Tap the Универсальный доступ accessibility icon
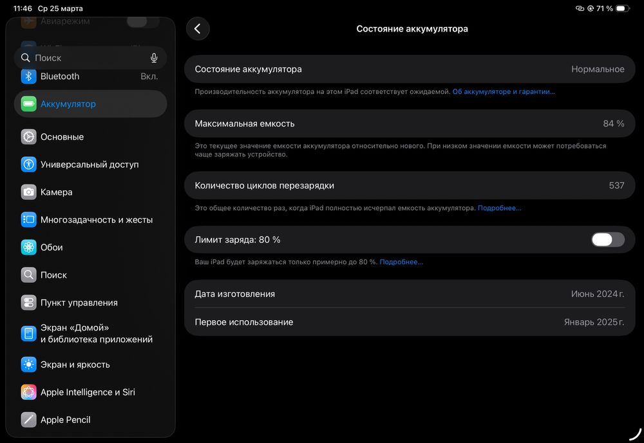The image size is (644, 443). (x=28, y=165)
